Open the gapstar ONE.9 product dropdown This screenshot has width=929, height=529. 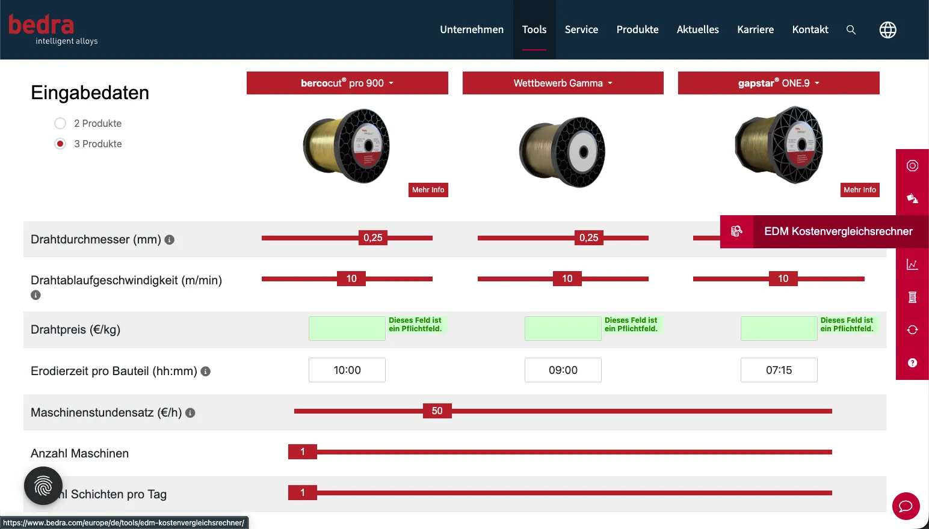tap(779, 83)
